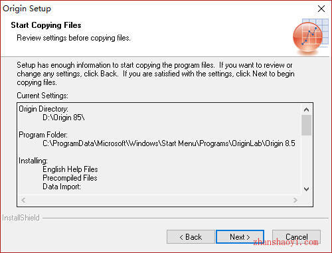332x253 pixels.
Task: Click the horizontal scroll left arrow
Action: click(23, 201)
